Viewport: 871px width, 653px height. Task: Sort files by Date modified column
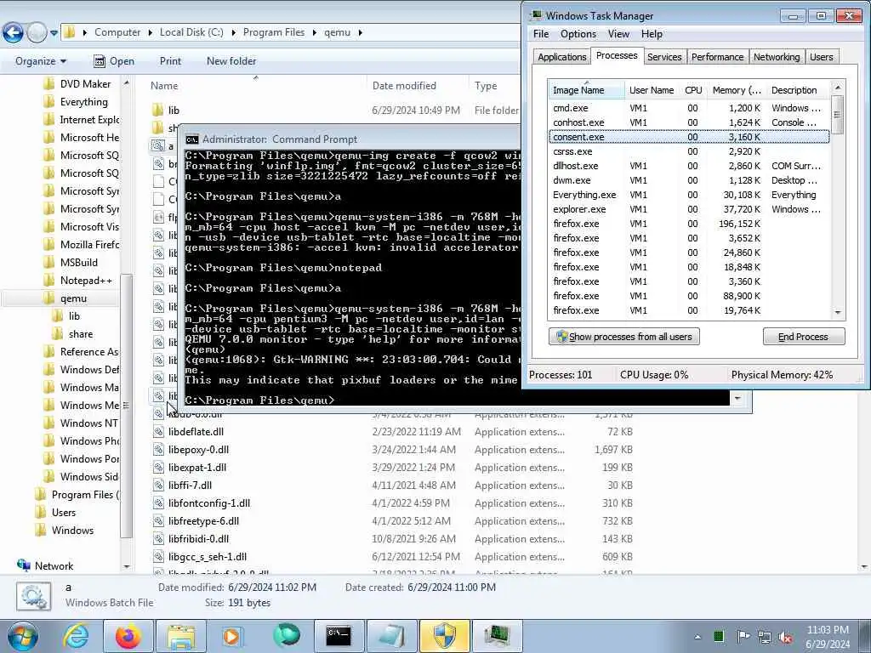[x=404, y=86]
